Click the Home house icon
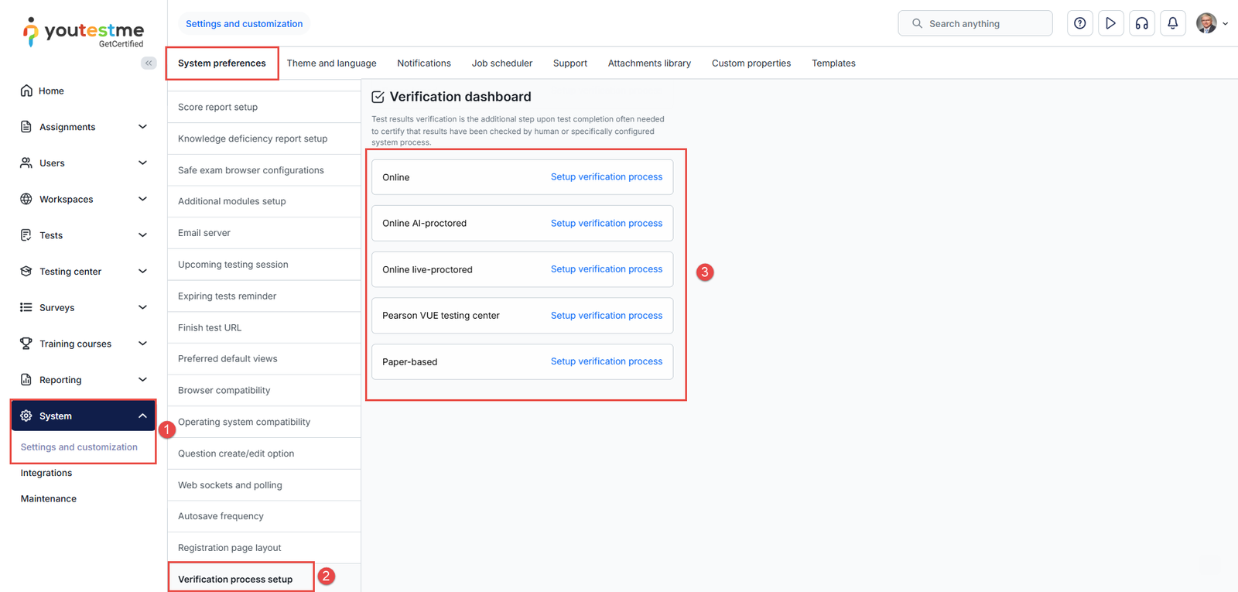The height and width of the screenshot is (592, 1238). 26,91
